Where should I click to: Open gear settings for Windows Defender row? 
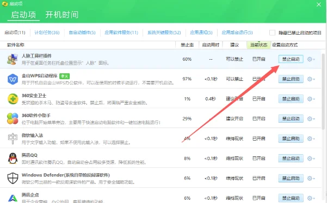[311, 178]
